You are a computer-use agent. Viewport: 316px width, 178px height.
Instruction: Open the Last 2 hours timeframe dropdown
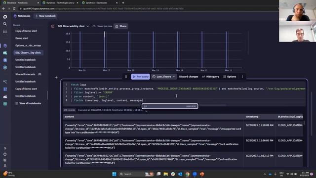coord(163,77)
